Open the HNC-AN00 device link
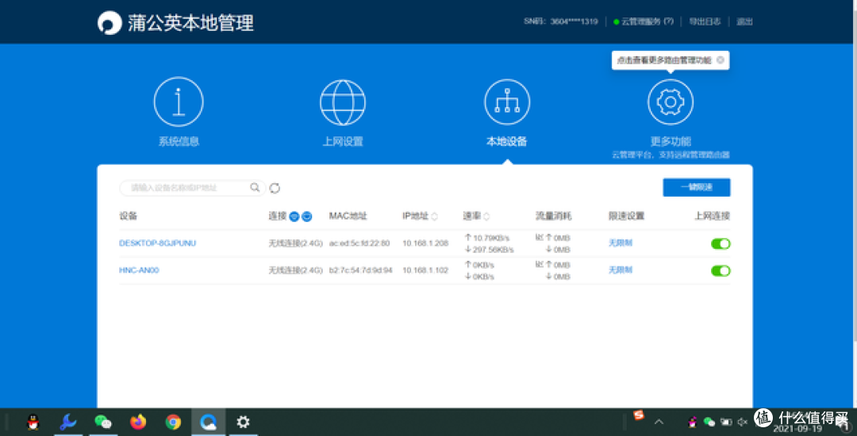 click(139, 270)
